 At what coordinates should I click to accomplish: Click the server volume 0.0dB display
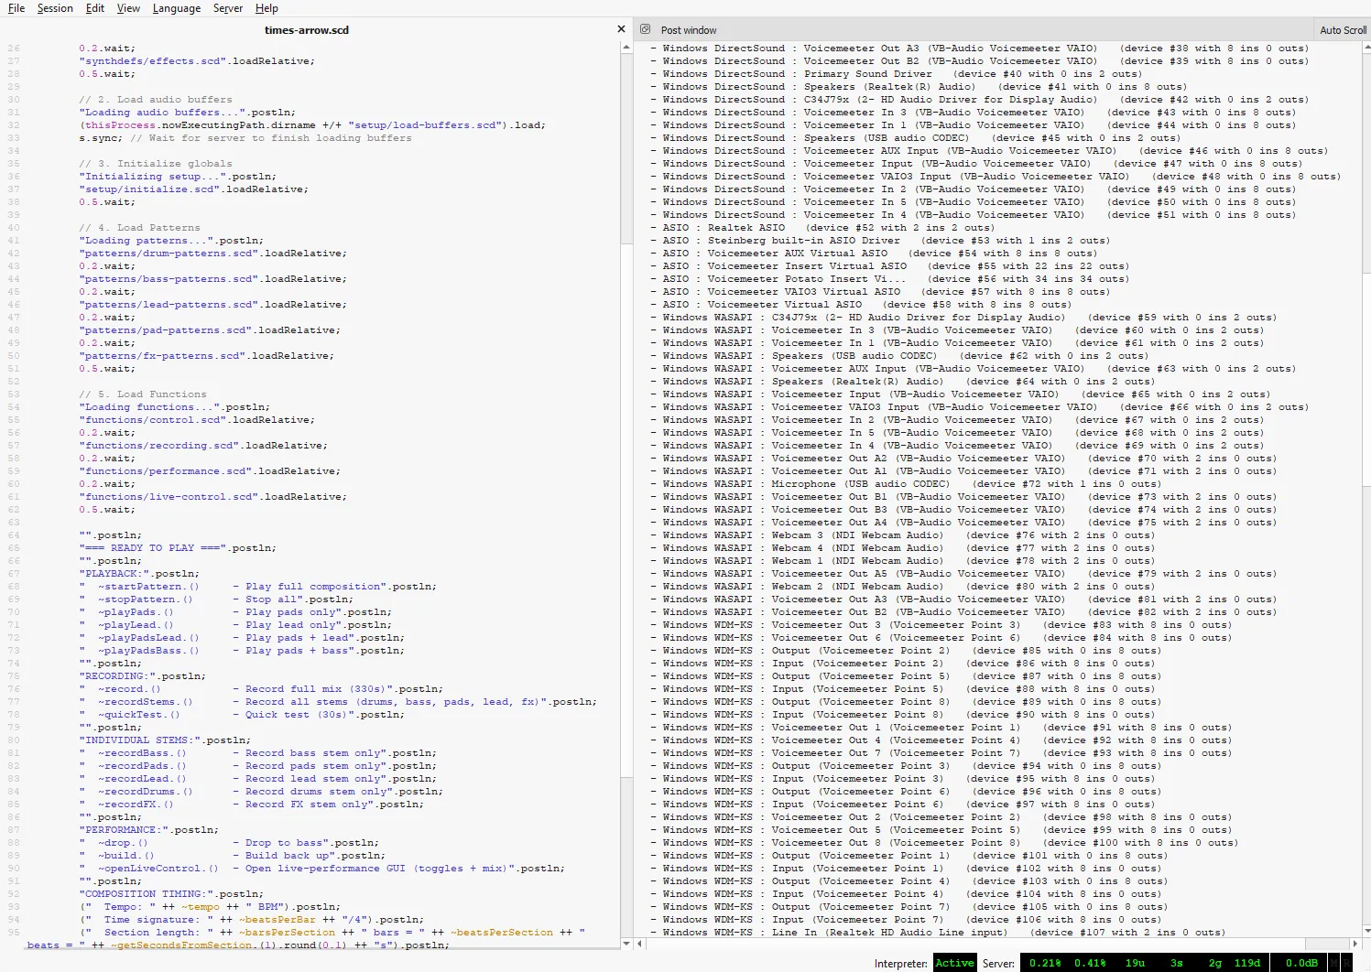1301,963
